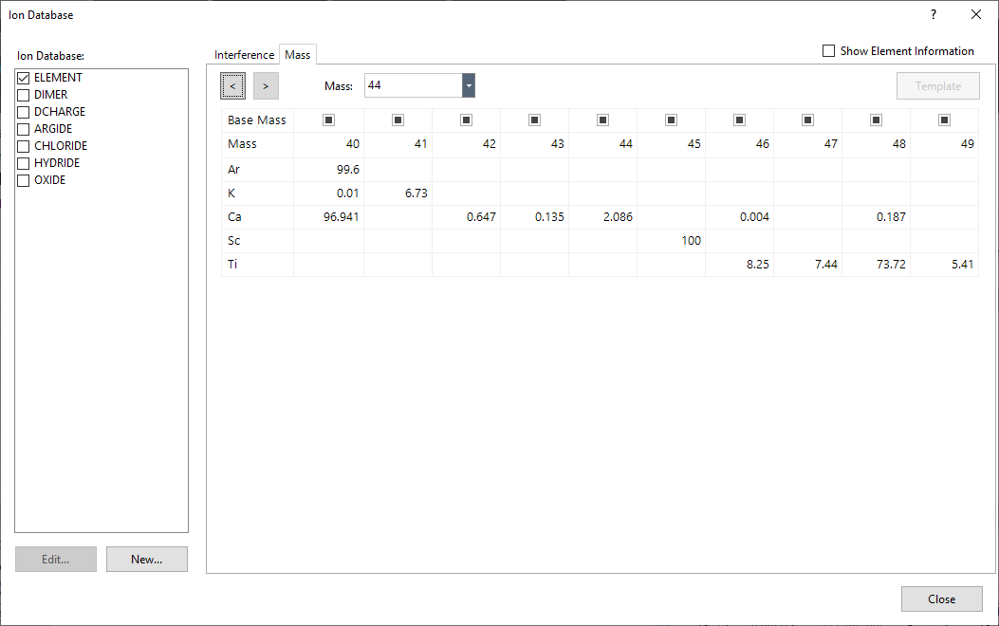
Task: Click the K abundance 0.01 cell
Action: (x=329, y=193)
